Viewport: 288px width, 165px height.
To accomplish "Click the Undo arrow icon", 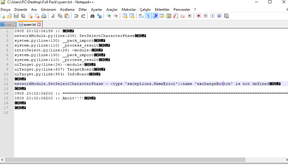I will click(76, 16).
